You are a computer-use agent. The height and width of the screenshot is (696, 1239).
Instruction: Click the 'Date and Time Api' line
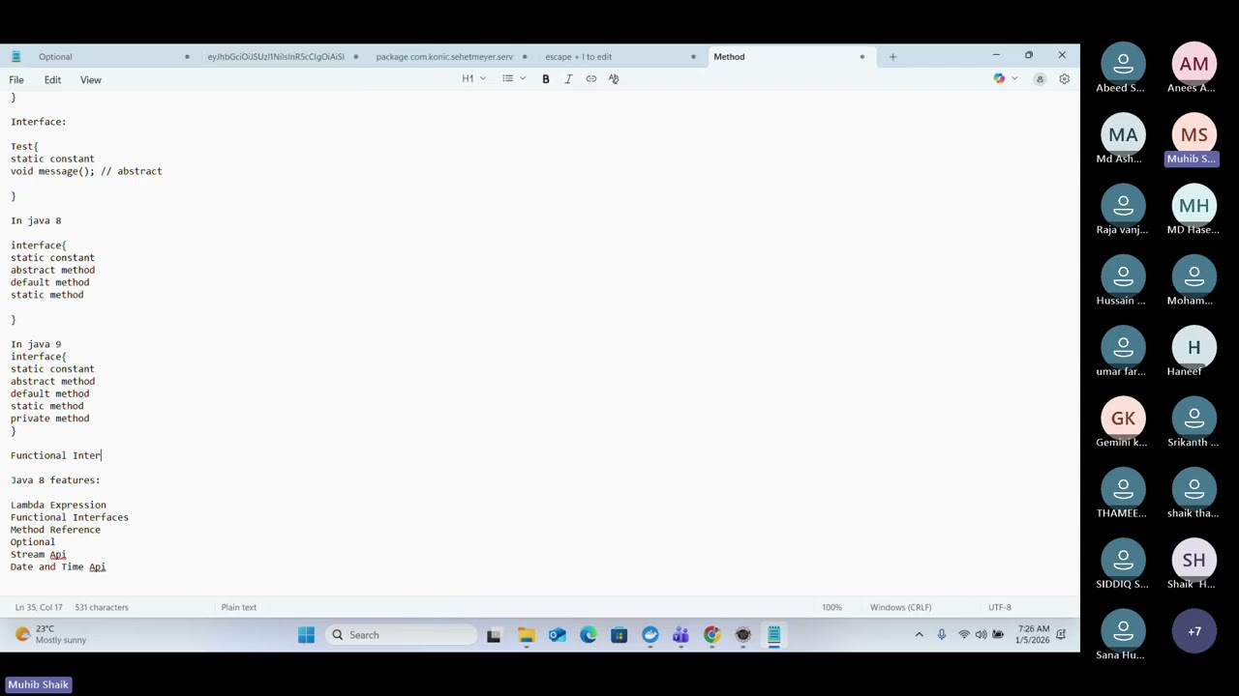point(58,567)
